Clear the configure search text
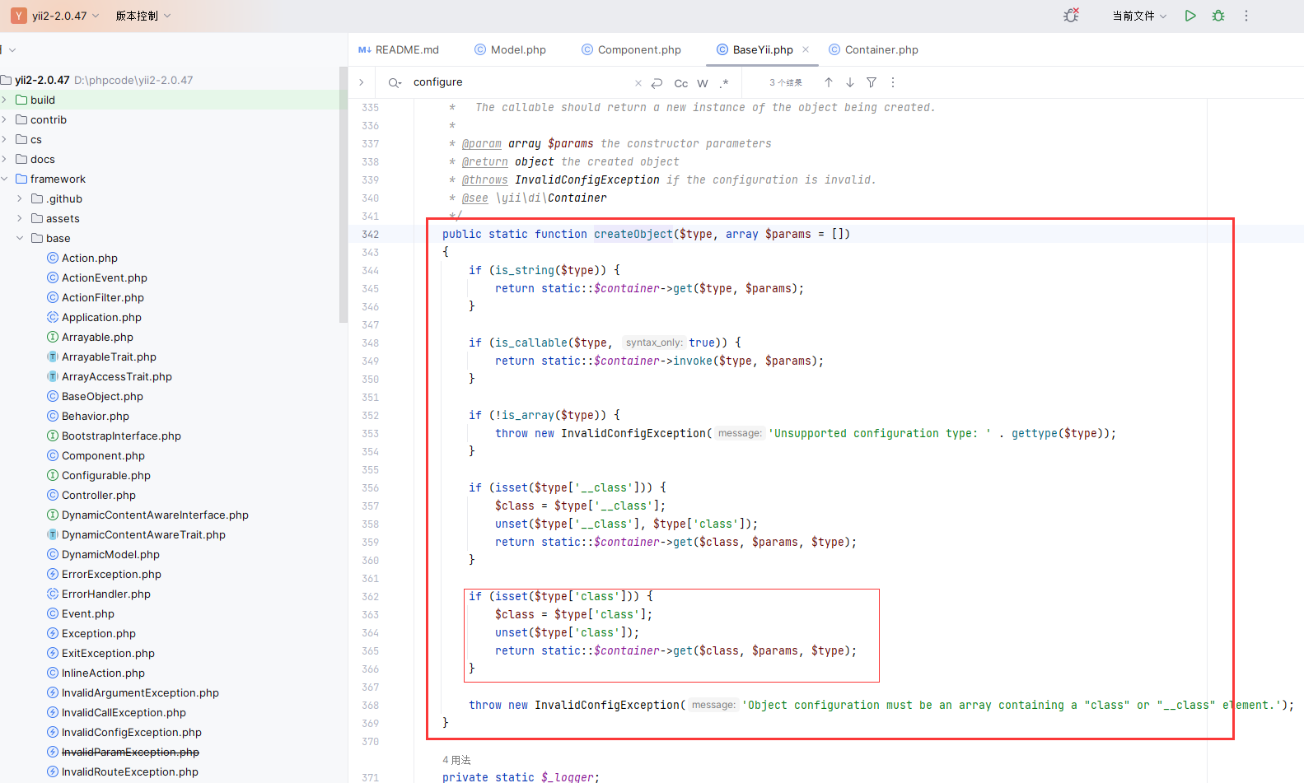This screenshot has width=1304, height=783. point(638,83)
